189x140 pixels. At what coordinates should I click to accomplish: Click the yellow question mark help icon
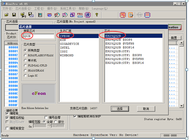point(97,15)
